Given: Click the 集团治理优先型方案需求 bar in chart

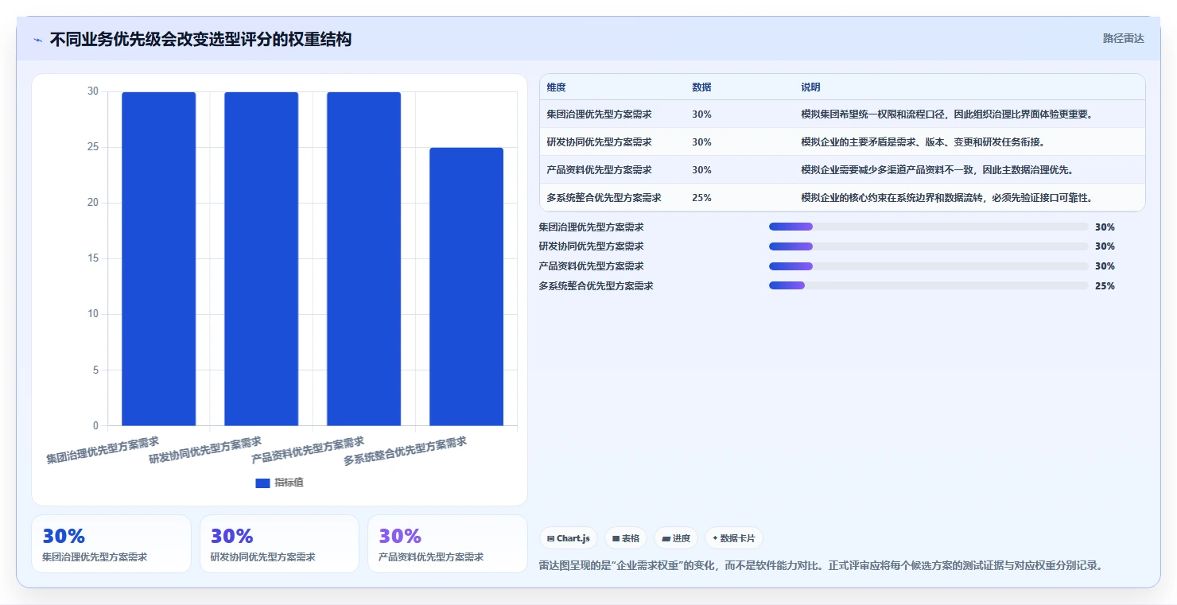Looking at the screenshot, I should tap(158, 258).
